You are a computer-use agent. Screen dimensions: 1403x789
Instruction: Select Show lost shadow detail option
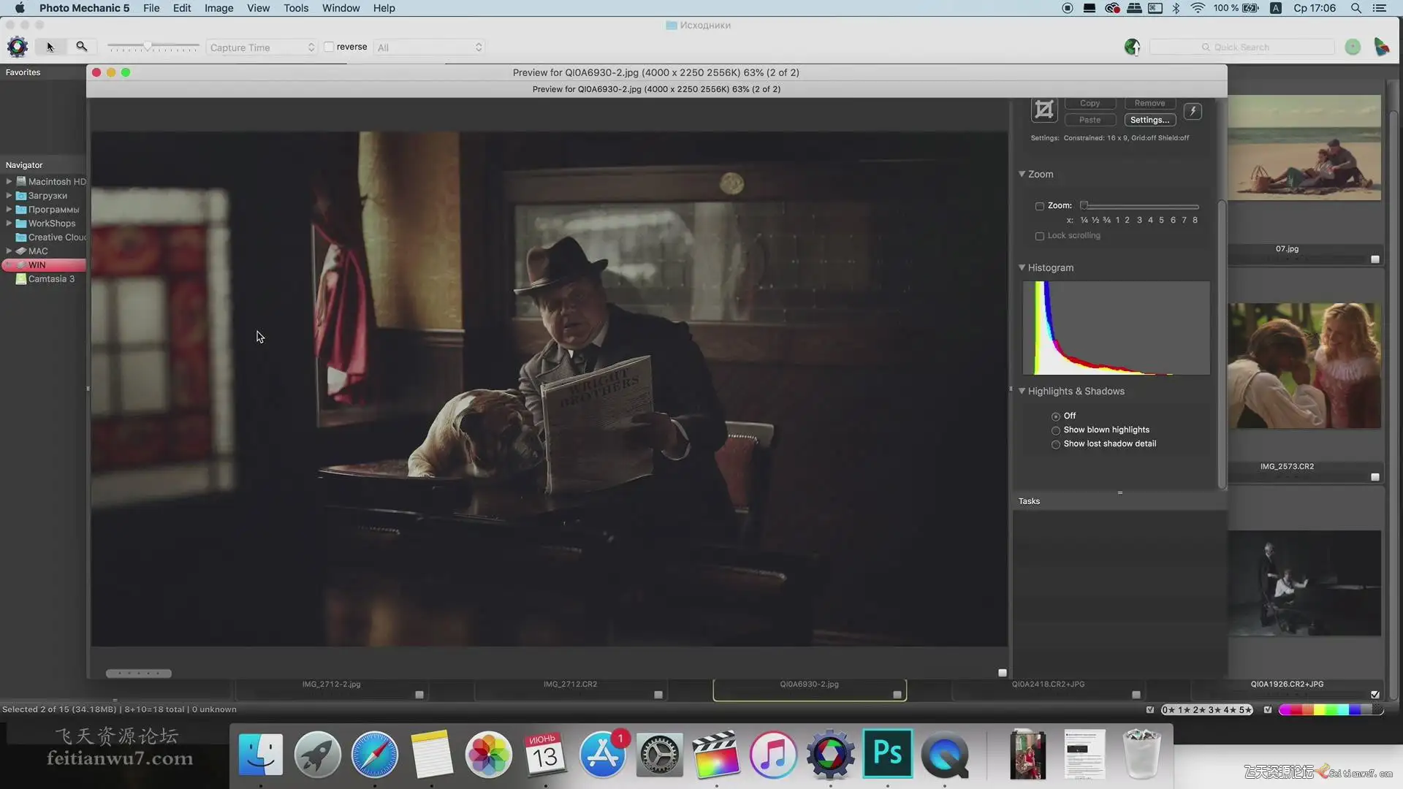point(1056,444)
